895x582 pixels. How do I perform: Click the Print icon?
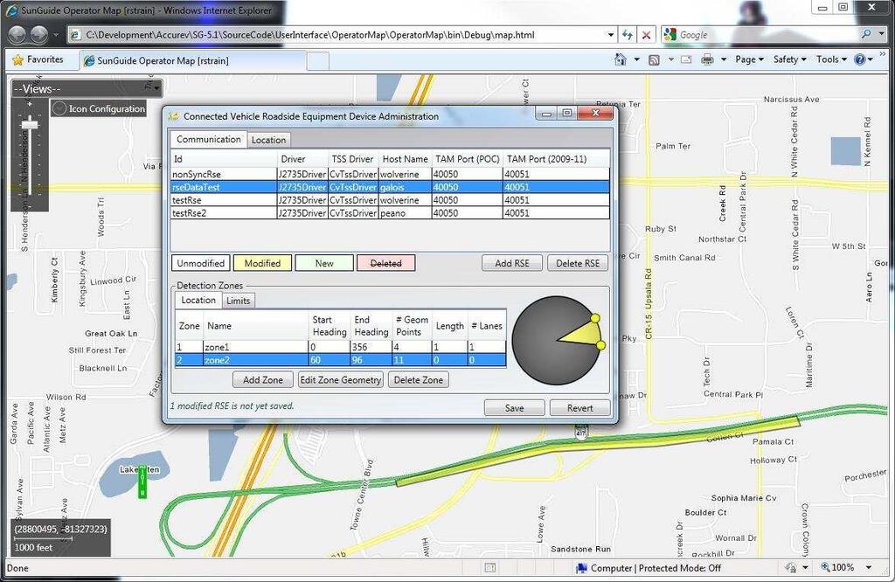[707, 59]
